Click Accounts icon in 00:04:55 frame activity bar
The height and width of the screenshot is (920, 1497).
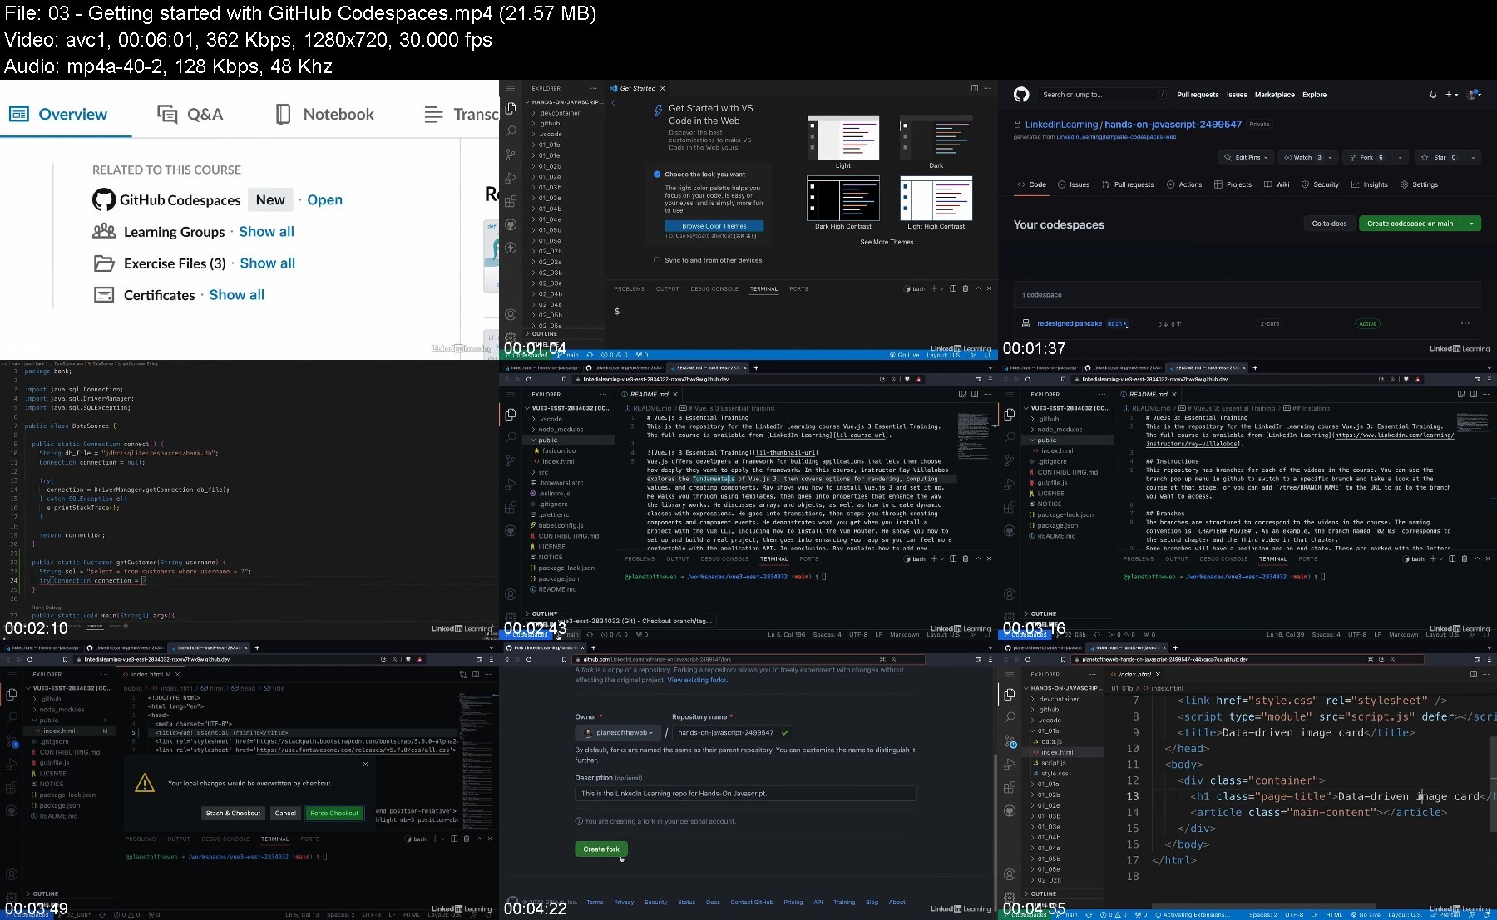(1010, 874)
